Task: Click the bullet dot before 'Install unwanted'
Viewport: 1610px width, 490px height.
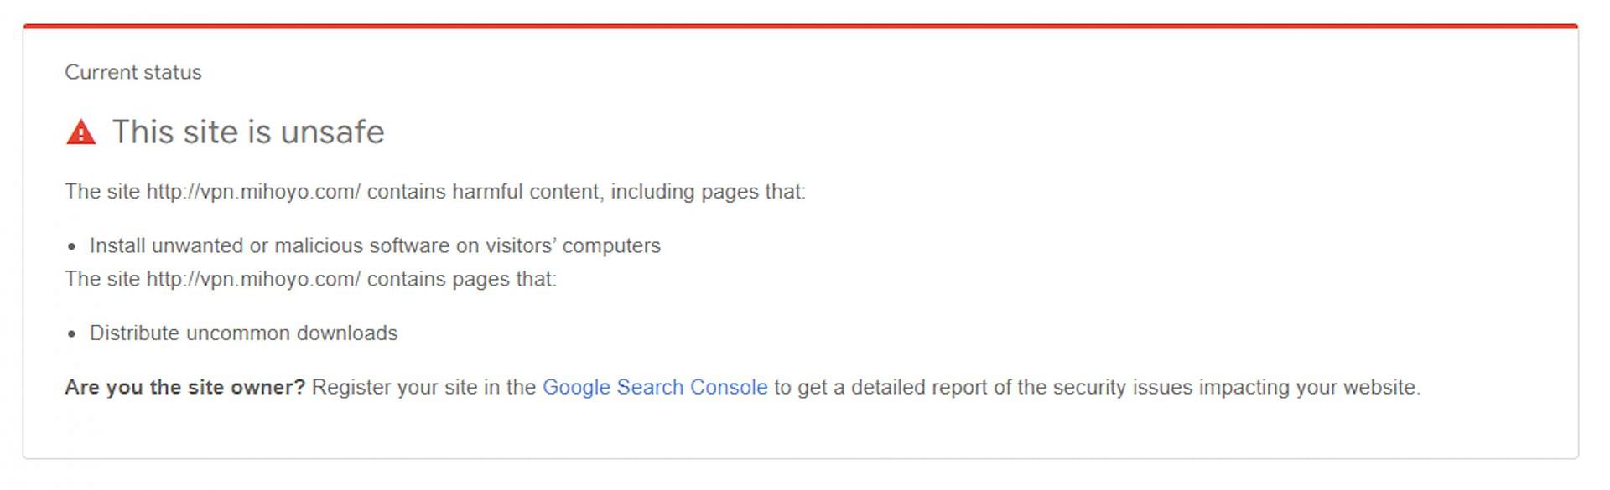Action: coord(72,246)
